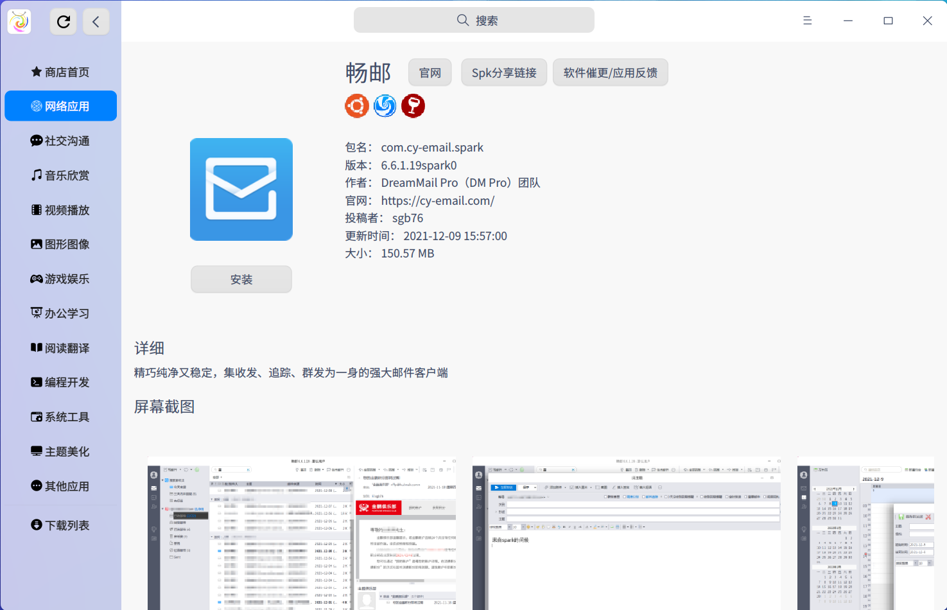
Task: Open the 办公学习 category
Action: coord(60,313)
